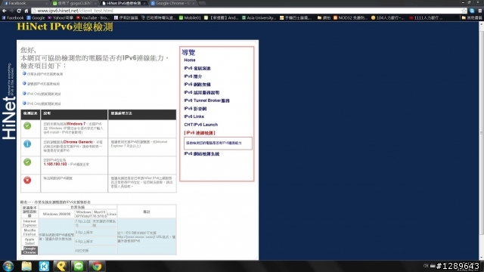
Task: Open IPv6 Links in navigation
Action: (194, 116)
